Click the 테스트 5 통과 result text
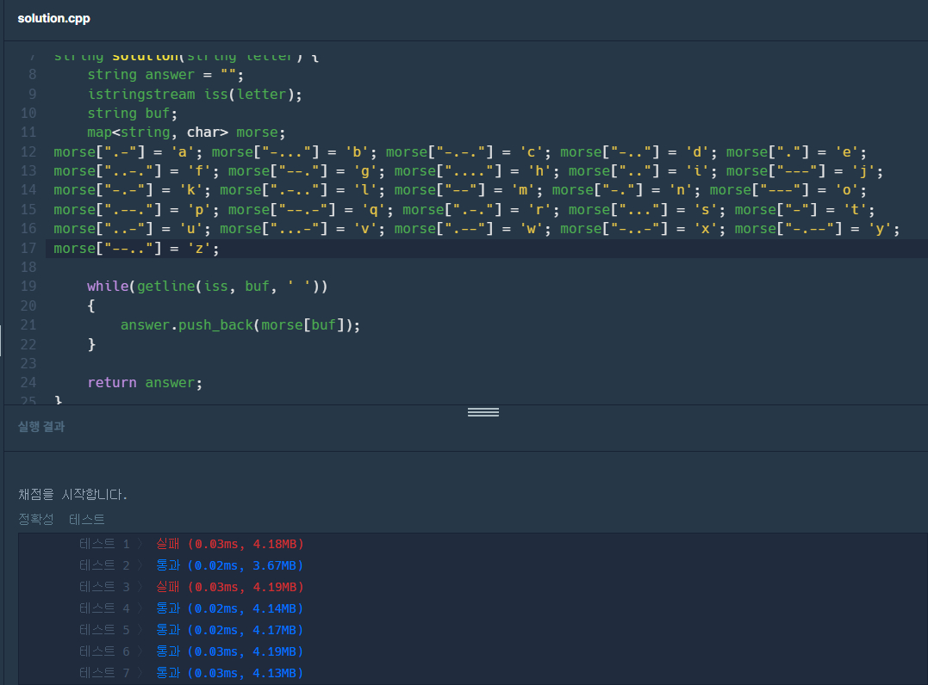This screenshot has width=928, height=685. [229, 630]
